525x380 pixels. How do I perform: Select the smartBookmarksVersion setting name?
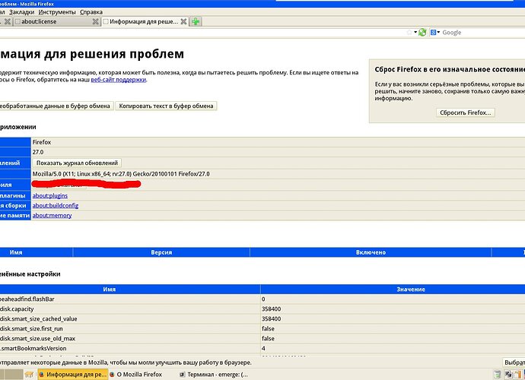[33, 348]
